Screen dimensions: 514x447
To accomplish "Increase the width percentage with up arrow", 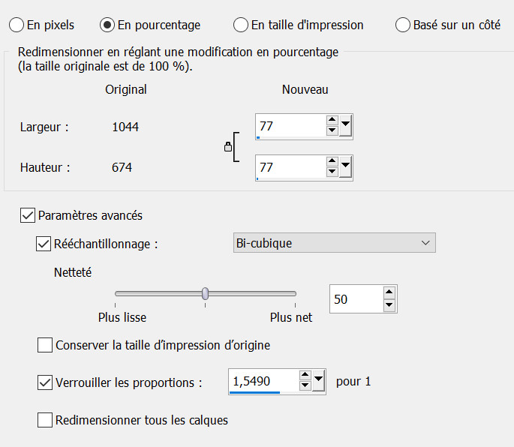I will [x=332, y=121].
